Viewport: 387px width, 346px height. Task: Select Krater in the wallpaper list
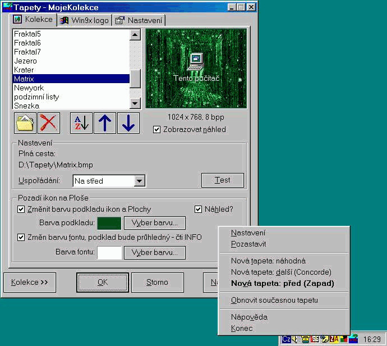point(71,70)
